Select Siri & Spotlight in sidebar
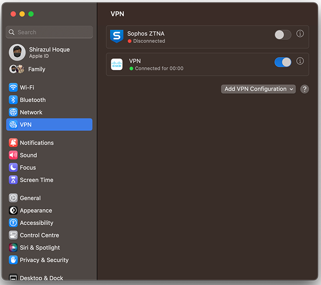The image size is (321, 285). (x=39, y=248)
